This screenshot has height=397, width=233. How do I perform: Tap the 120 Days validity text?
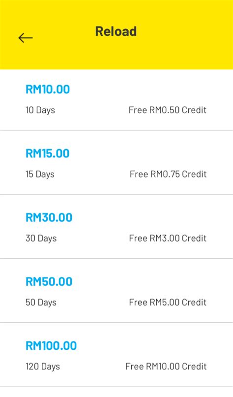tap(43, 366)
